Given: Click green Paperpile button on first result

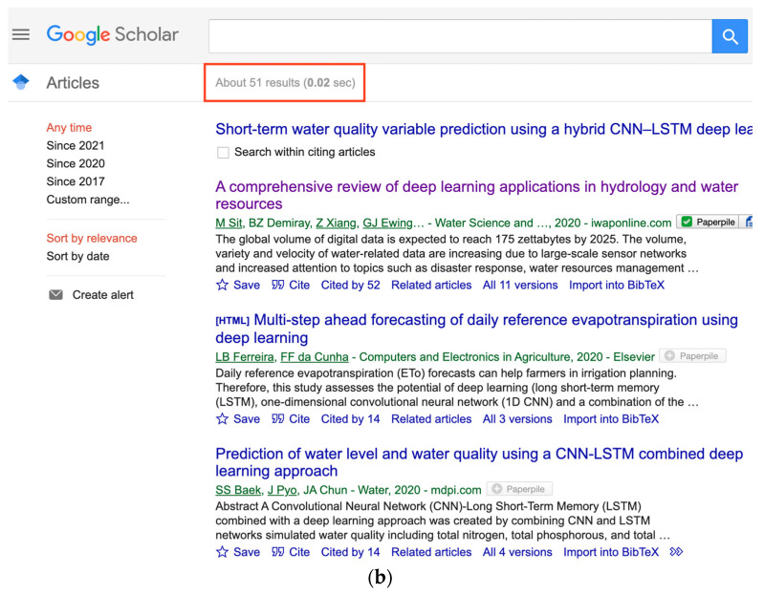Looking at the screenshot, I should [x=708, y=223].
